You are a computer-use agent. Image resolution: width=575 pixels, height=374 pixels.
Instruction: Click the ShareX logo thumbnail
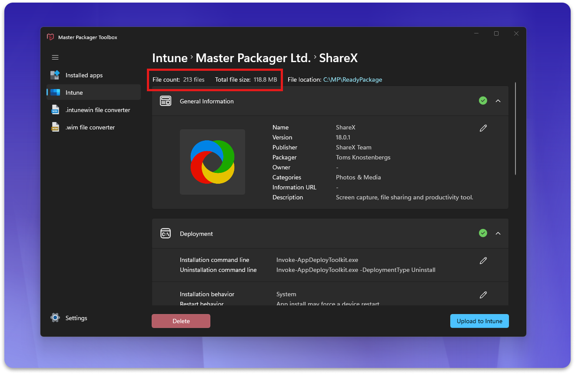tap(213, 162)
